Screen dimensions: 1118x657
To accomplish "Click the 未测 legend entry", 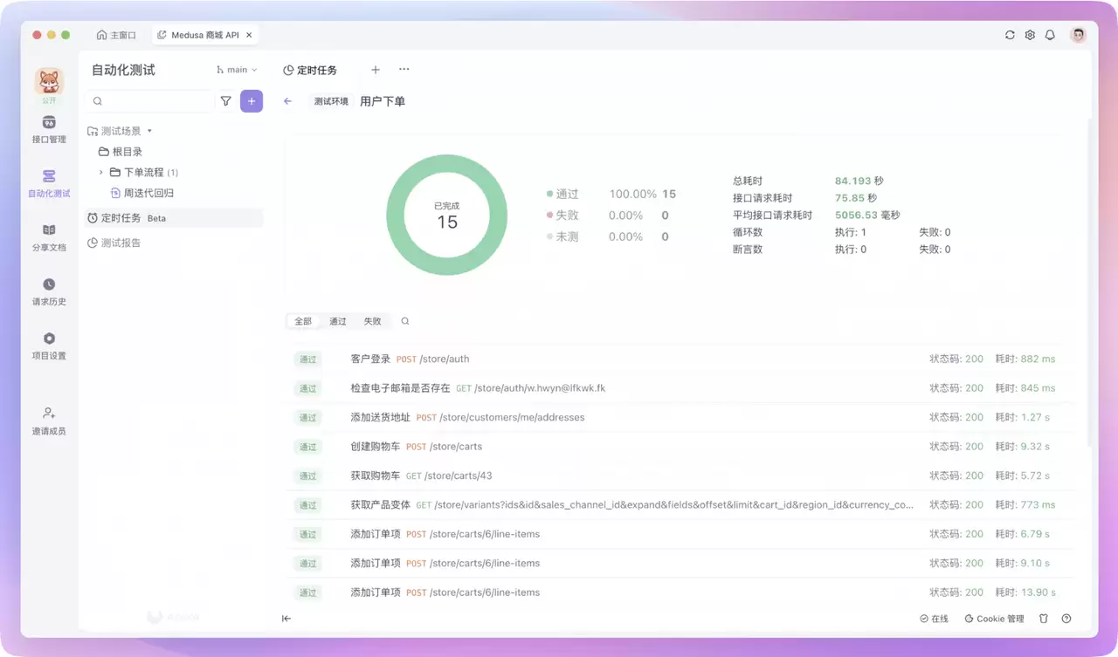I will pos(562,236).
